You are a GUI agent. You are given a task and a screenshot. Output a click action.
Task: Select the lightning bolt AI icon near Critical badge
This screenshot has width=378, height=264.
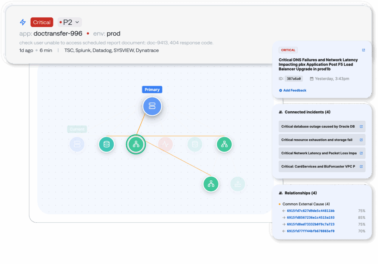pyautogui.click(x=23, y=22)
